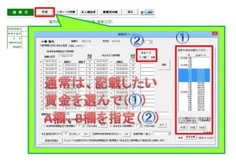
Task: Click the 1行目 registration start button
Action: [x=183, y=128]
